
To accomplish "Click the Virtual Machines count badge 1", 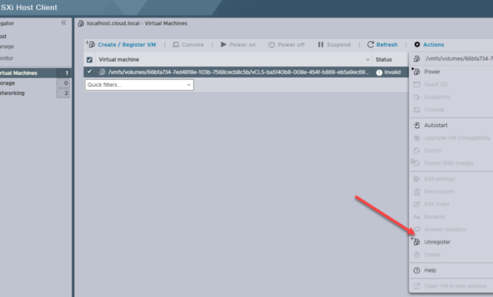I will pos(63,73).
